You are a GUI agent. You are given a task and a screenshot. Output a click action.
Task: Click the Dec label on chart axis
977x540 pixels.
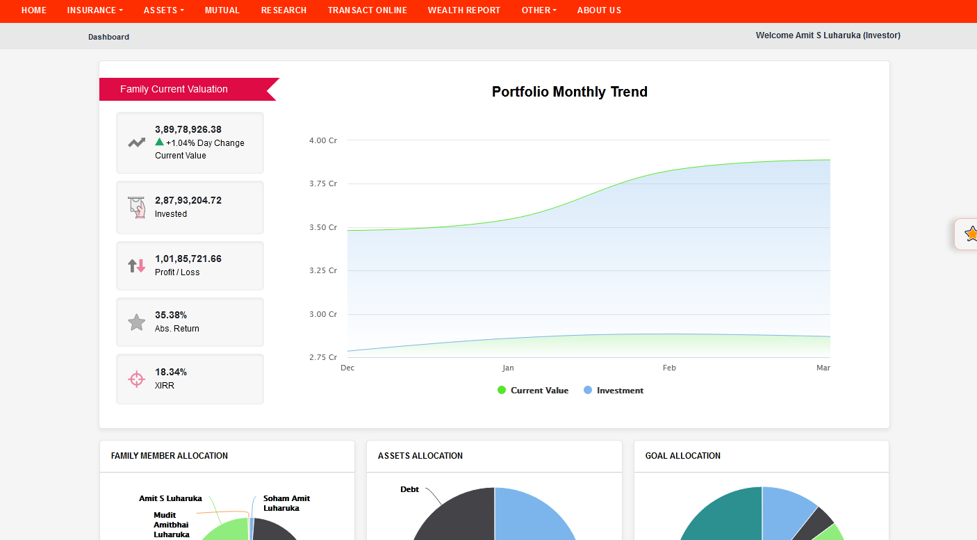(347, 368)
